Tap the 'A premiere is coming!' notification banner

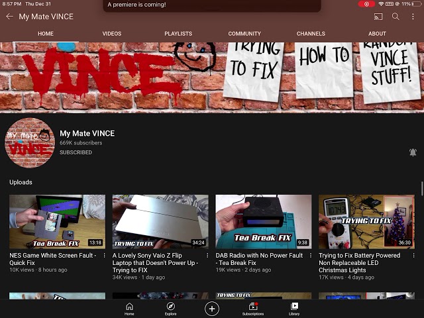(212, 5)
